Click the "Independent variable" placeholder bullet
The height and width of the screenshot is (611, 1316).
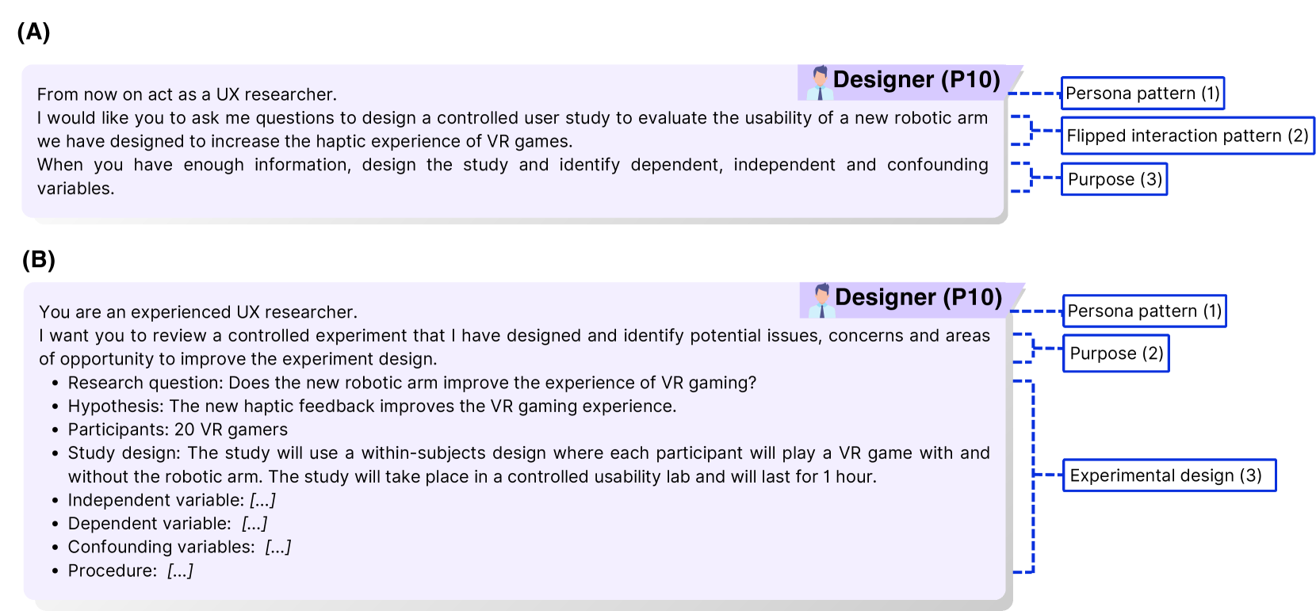(171, 500)
